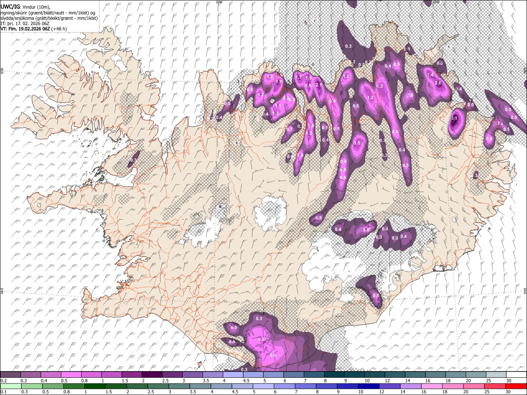Pick the violet swatch labeled 3, upper legend
The width and height of the screenshot is (527, 395).
point(193,375)
